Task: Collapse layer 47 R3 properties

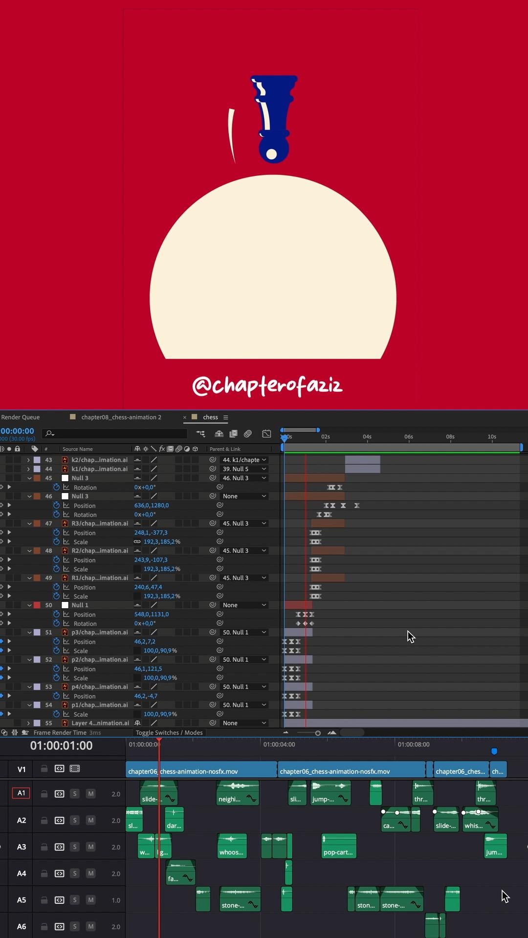Action: tap(29, 523)
